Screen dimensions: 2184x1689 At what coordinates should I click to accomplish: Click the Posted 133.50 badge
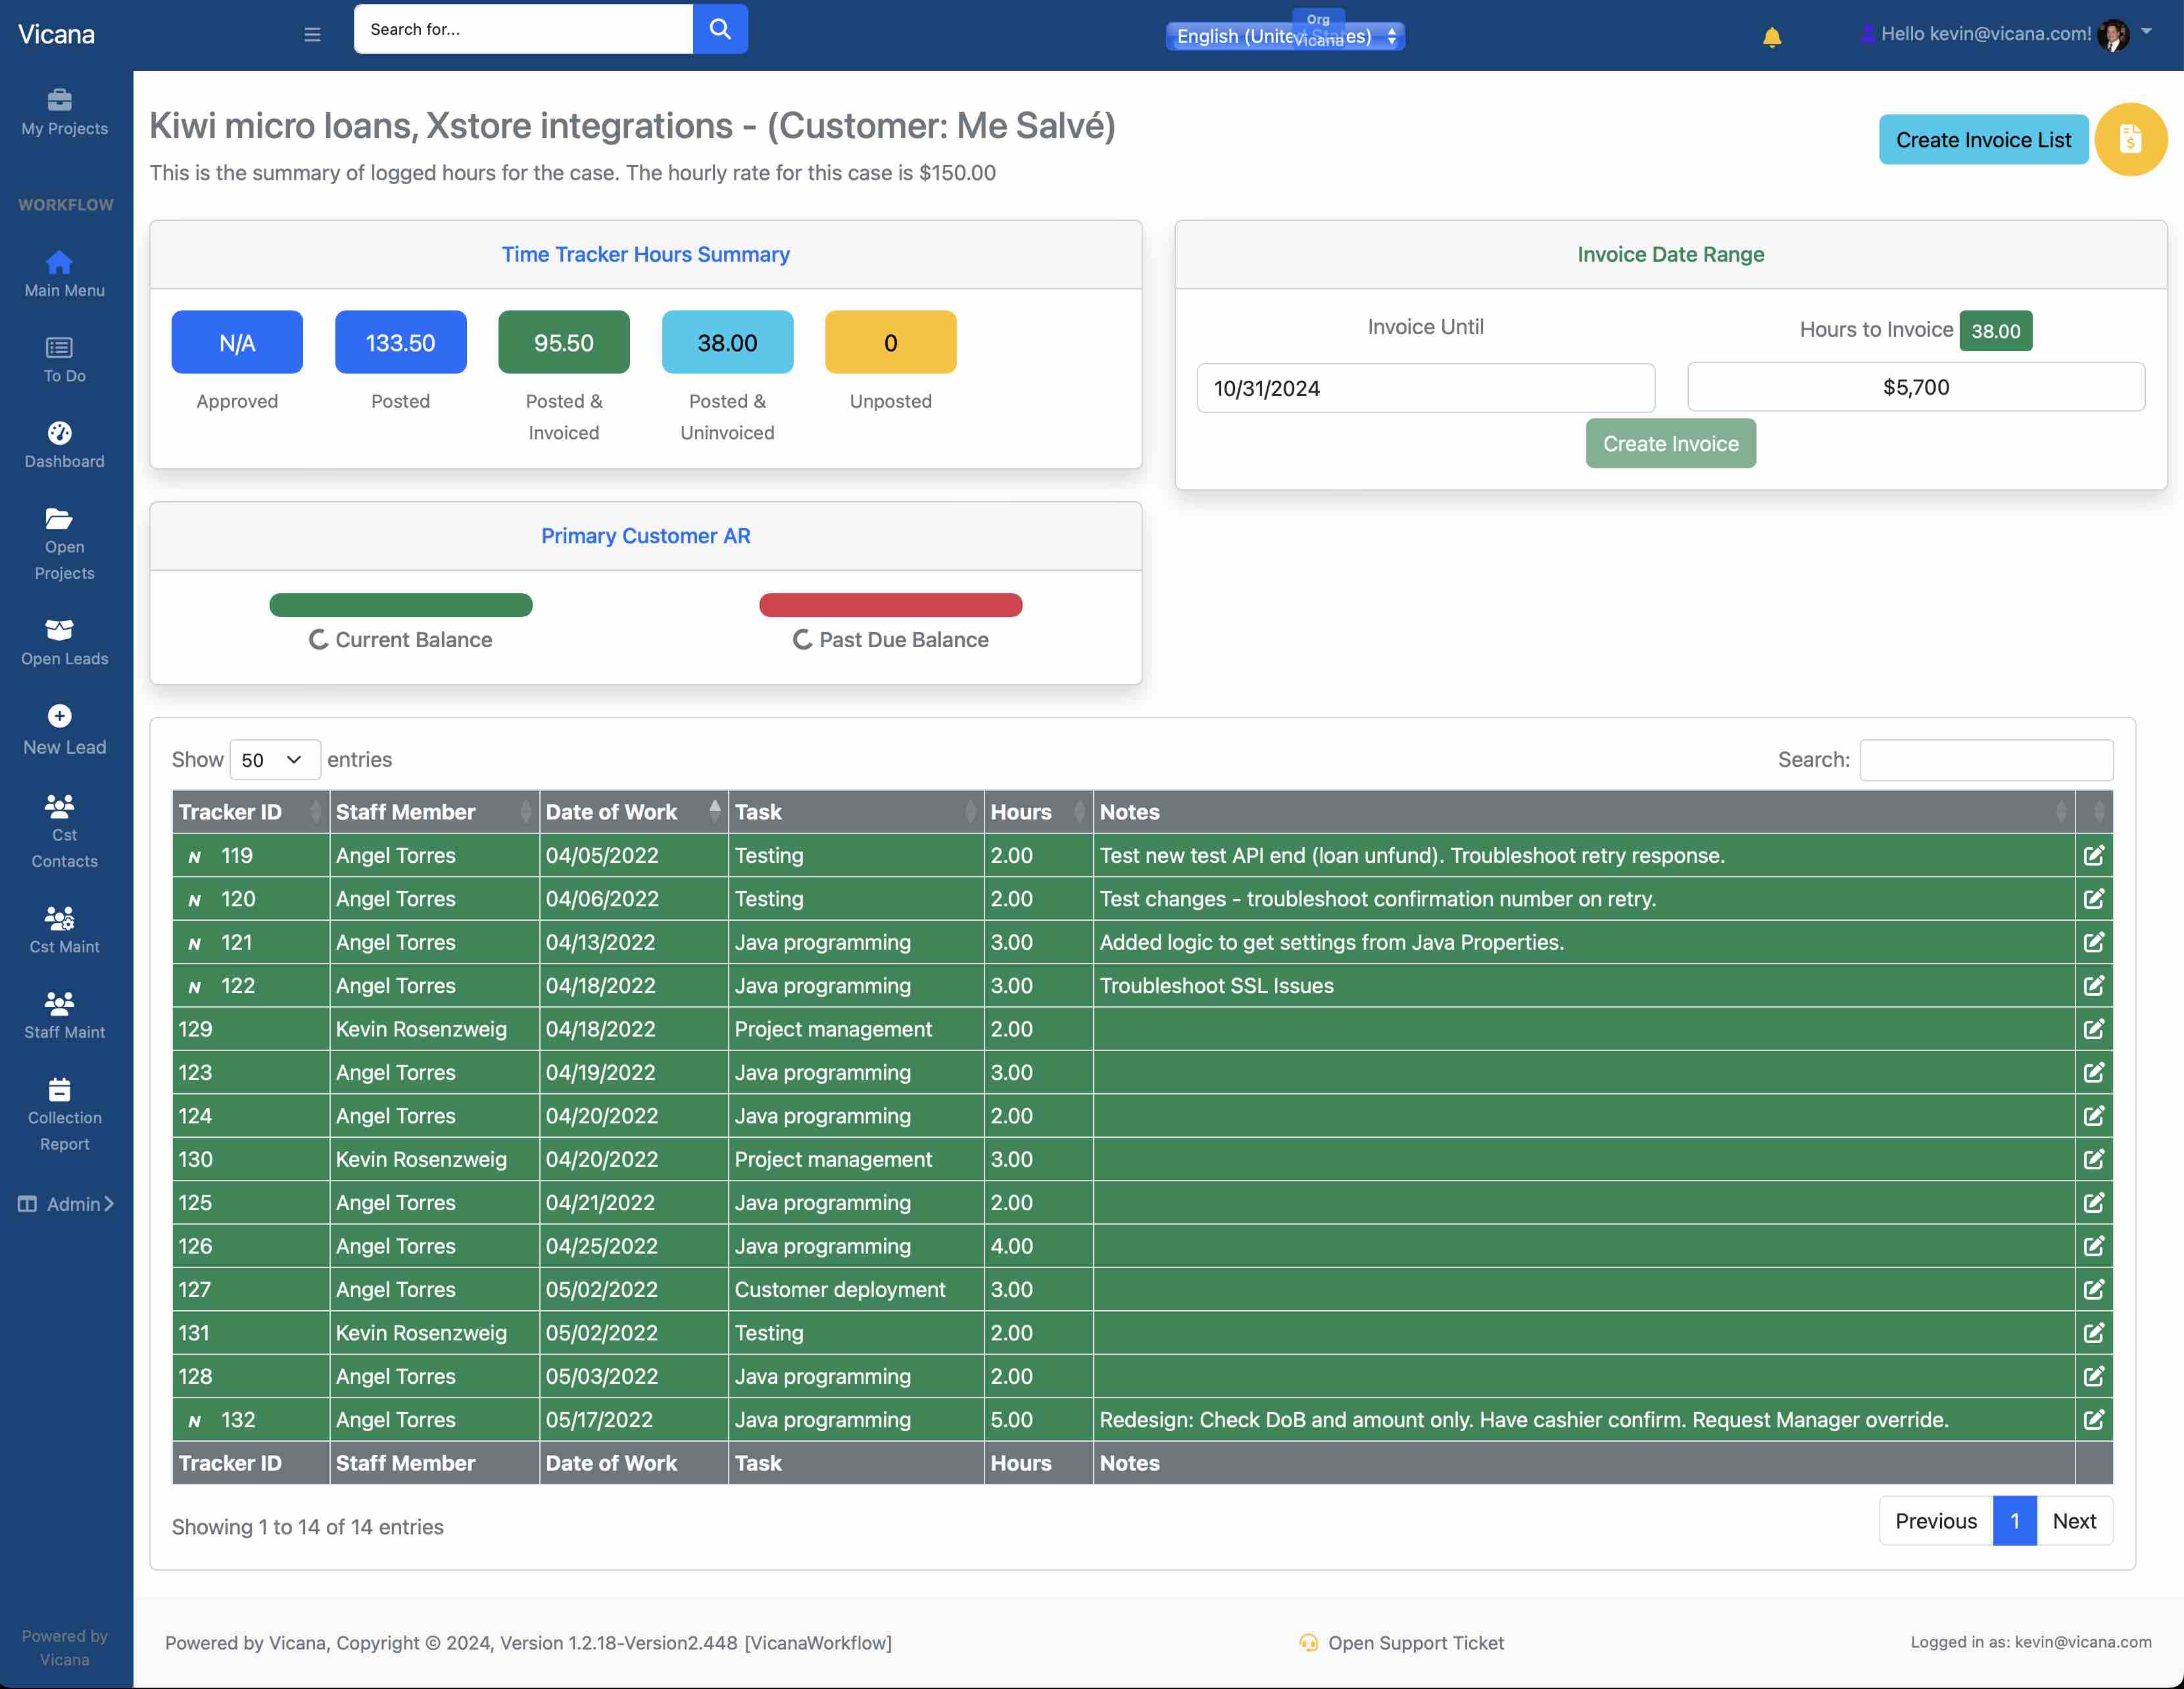(x=400, y=343)
